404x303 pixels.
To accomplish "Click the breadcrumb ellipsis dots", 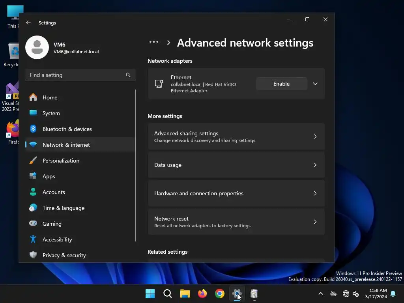I will [x=154, y=42].
